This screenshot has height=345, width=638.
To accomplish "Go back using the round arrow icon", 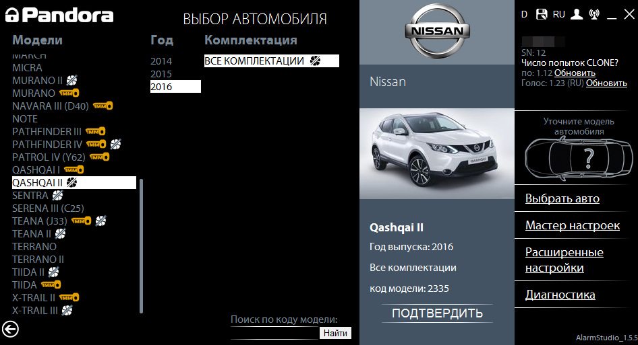I will pyautogui.click(x=10, y=329).
